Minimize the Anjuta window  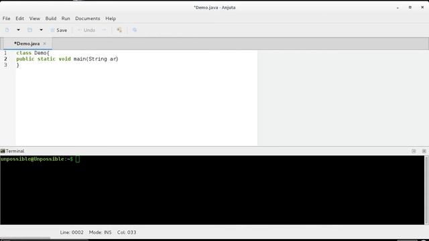(397, 7)
